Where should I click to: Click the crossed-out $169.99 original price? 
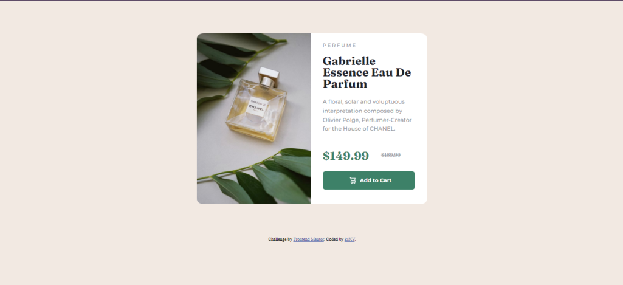click(391, 155)
